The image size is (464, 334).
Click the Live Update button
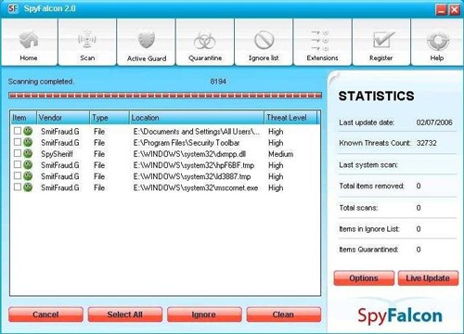[428, 278]
